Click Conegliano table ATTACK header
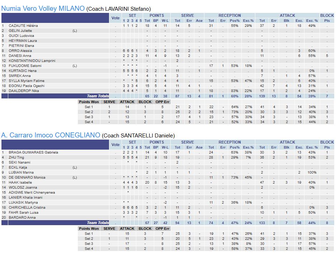The image size is (336, 257). [287, 142]
